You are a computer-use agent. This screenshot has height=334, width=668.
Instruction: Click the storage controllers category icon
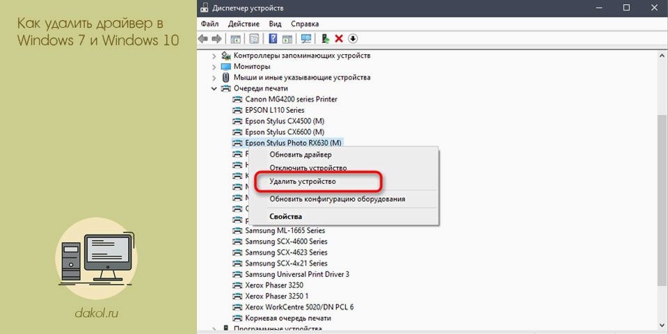click(226, 56)
